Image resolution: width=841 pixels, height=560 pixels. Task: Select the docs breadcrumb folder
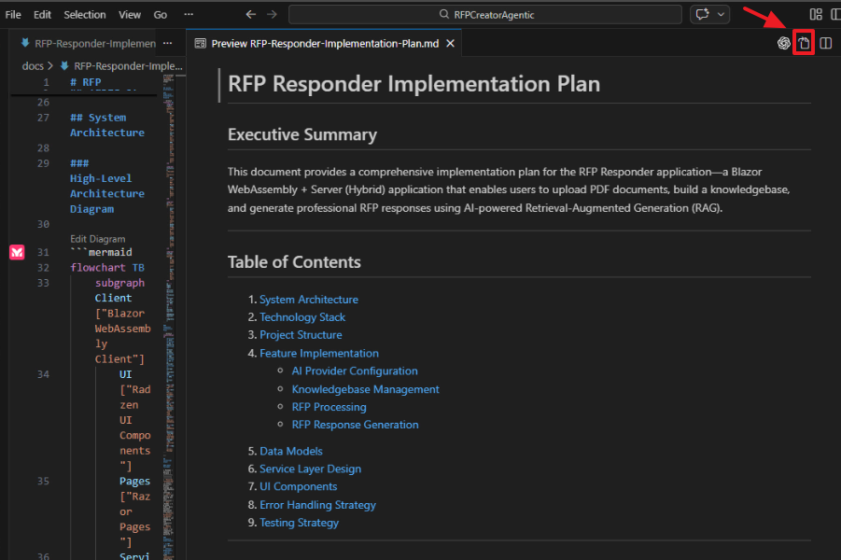[33, 66]
